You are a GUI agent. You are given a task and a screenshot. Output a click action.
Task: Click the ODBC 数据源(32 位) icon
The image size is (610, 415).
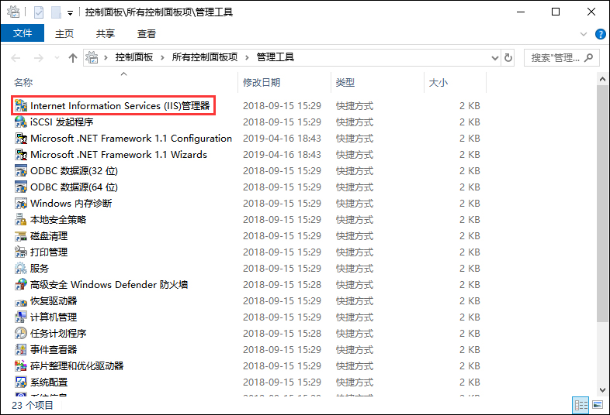point(21,171)
